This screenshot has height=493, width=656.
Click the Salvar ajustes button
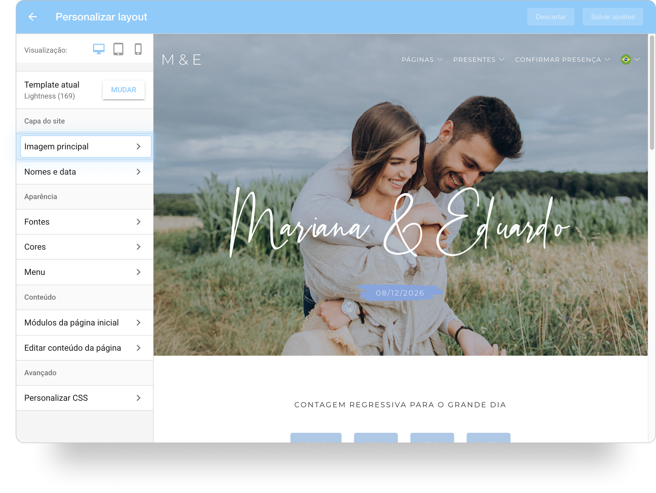pyautogui.click(x=613, y=17)
